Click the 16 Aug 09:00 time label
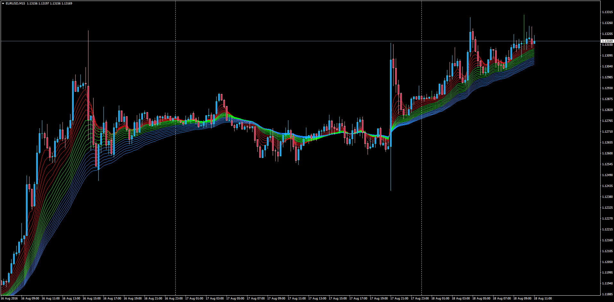The width and height of the screenshot is (614, 302). coord(30,298)
